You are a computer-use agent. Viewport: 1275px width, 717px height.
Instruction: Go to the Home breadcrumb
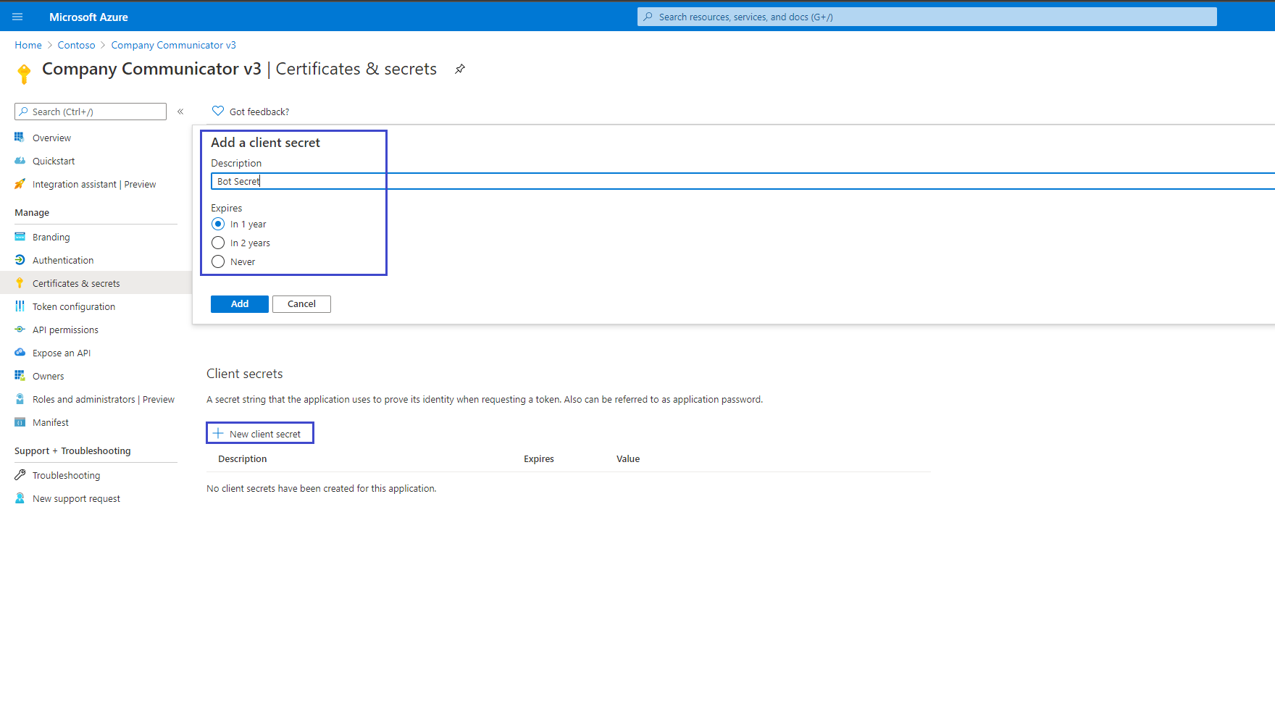coord(28,45)
